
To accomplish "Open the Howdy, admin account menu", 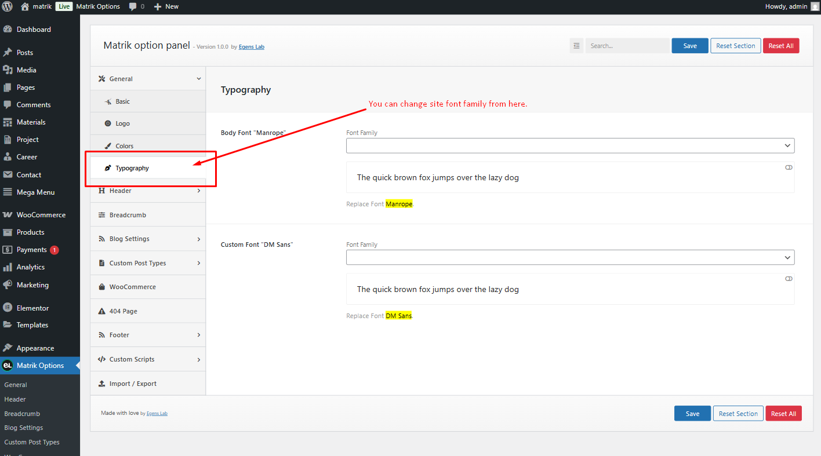I will click(791, 6).
